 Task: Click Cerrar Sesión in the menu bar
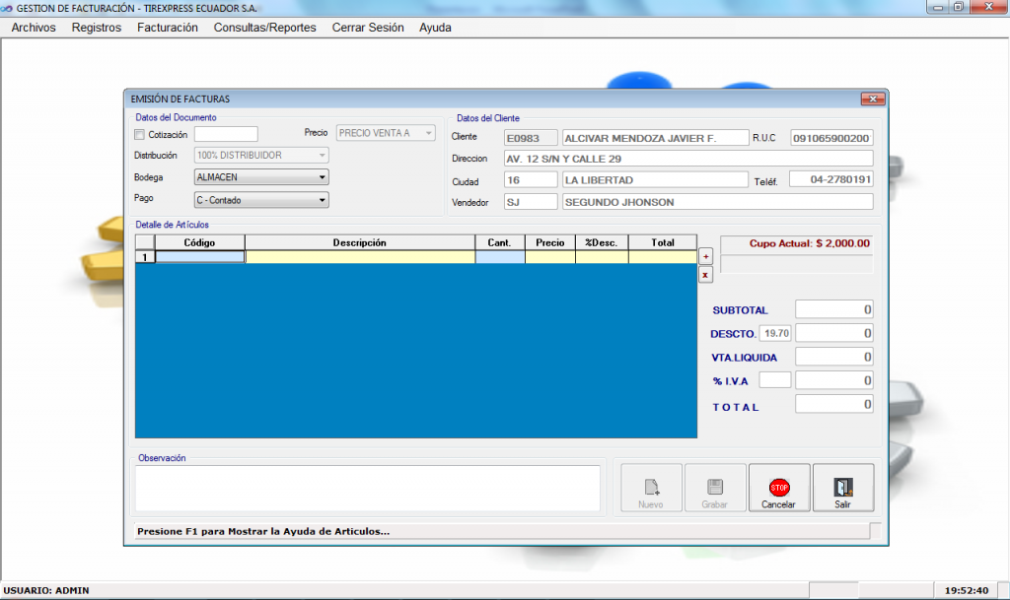(x=368, y=28)
